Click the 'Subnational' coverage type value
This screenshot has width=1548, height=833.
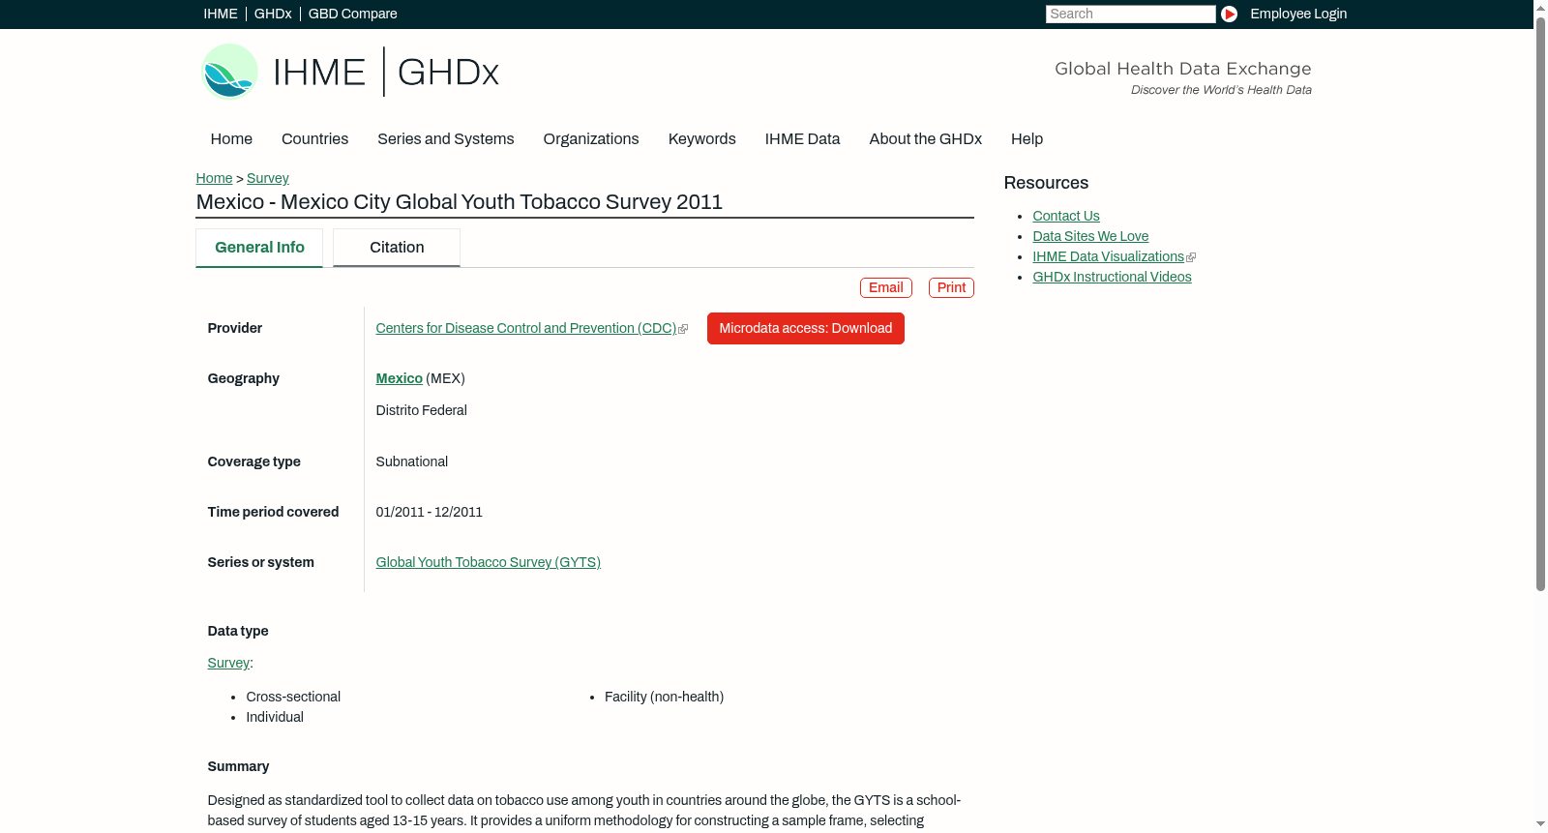tap(412, 462)
